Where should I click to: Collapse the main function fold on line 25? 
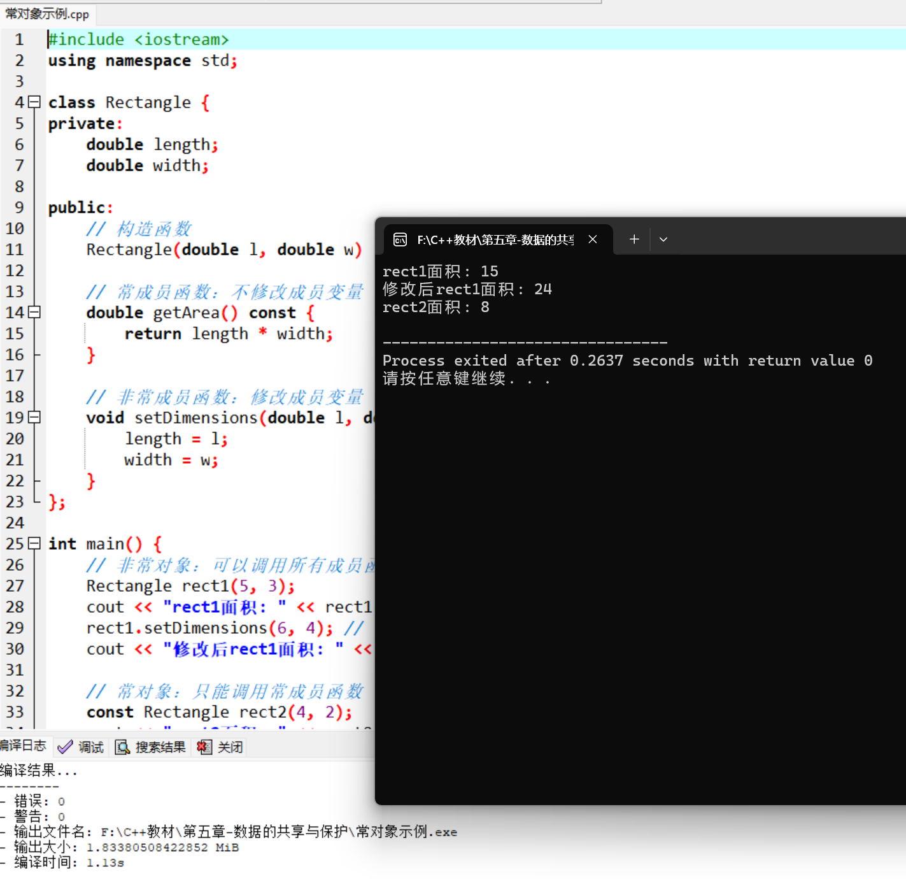click(x=35, y=543)
